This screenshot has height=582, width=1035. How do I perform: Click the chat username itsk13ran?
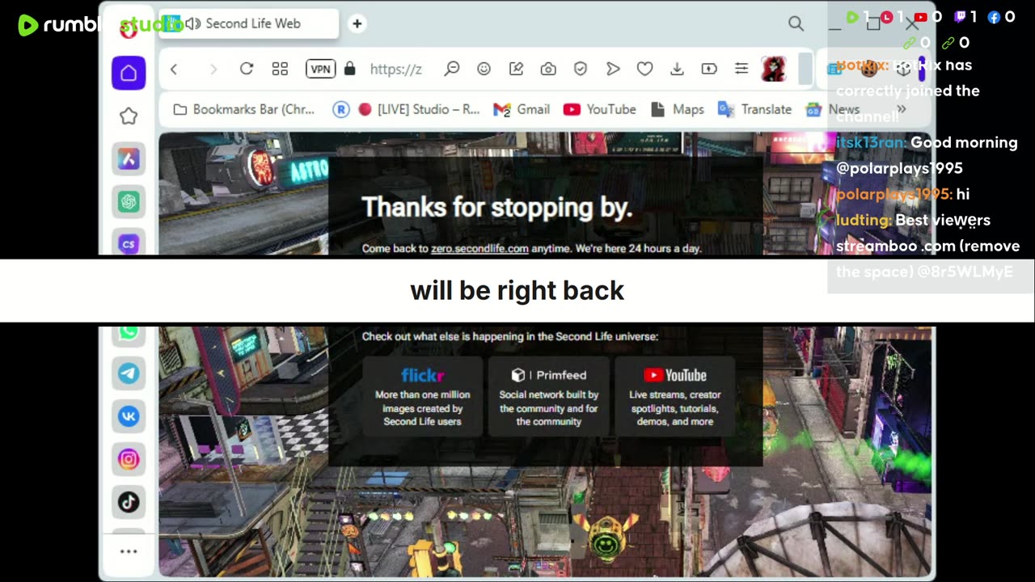(871, 142)
